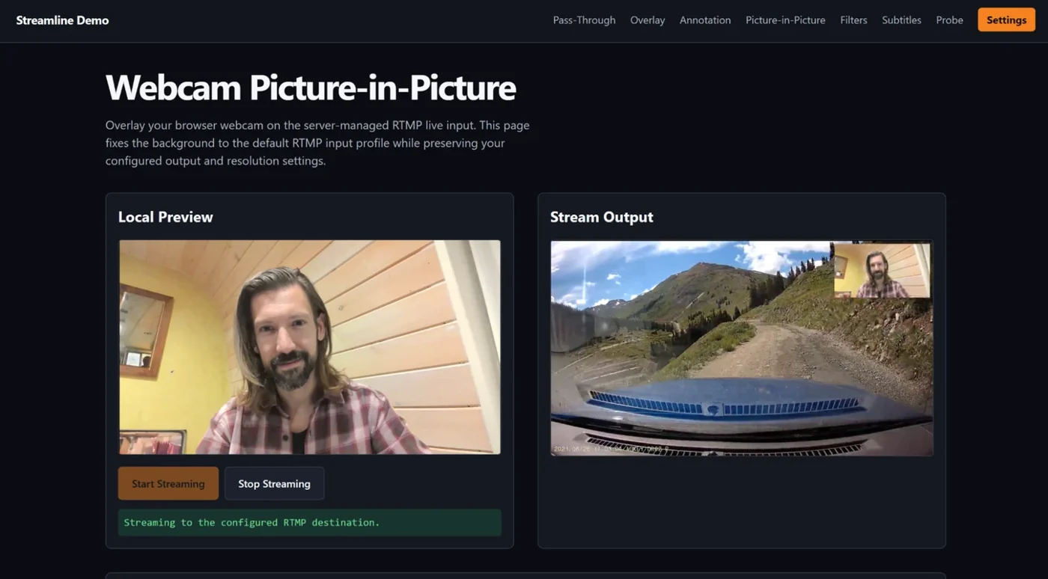This screenshot has height=579, width=1048.
Task: Click the Local Preview panel title
Action: click(165, 217)
